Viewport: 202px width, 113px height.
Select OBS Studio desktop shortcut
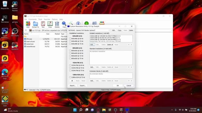pos(15,32)
